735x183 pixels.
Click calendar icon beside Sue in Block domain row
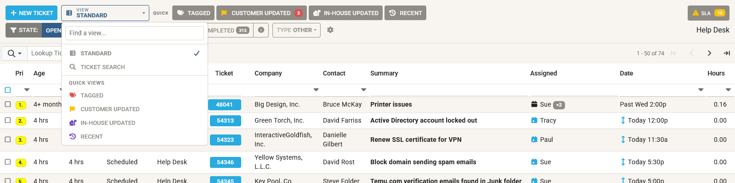534,162
